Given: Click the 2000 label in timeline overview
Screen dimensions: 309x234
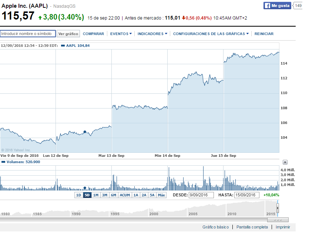Looking at the screenshot, I should pos(154,214).
